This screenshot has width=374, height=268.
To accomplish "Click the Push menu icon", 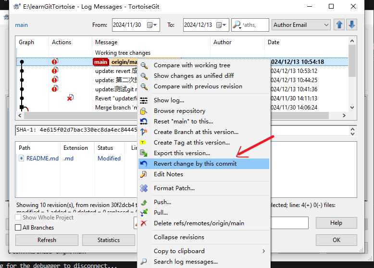I will pyautogui.click(x=144, y=202).
